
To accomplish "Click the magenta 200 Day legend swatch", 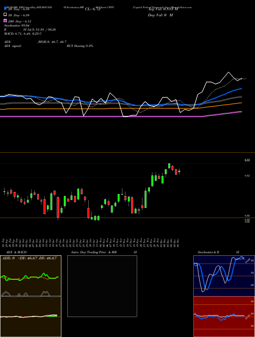I will pyautogui.click(x=5, y=20).
